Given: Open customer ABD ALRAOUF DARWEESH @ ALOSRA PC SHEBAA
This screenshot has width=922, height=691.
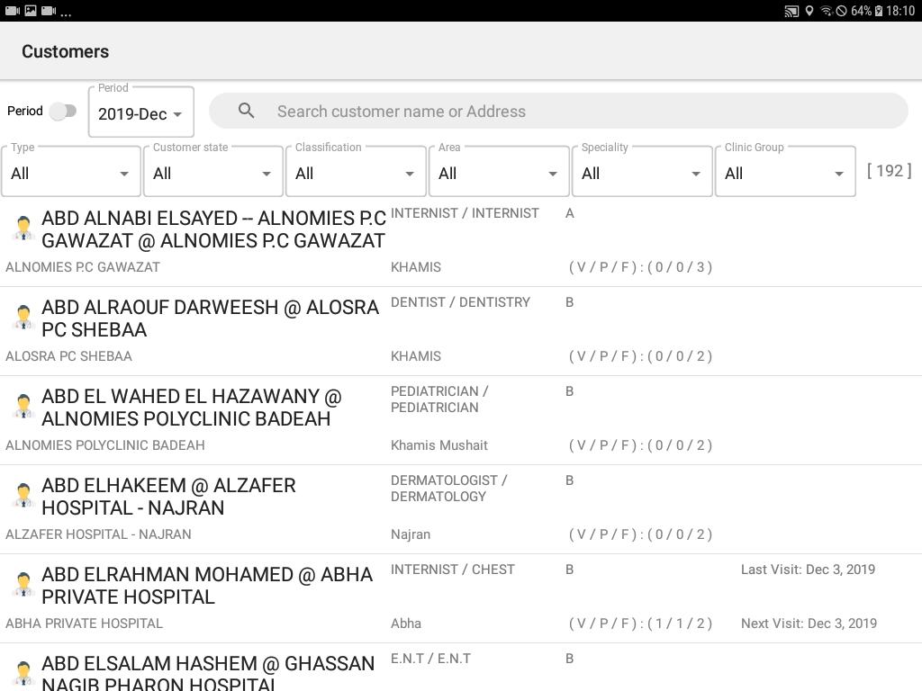Looking at the screenshot, I should [x=210, y=319].
